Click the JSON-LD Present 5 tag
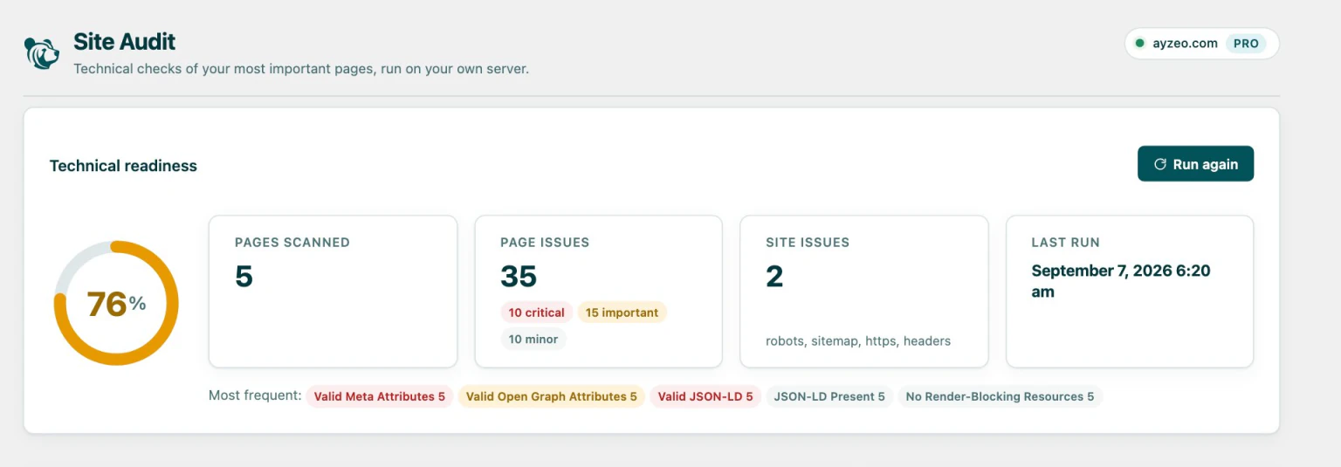 coord(829,396)
